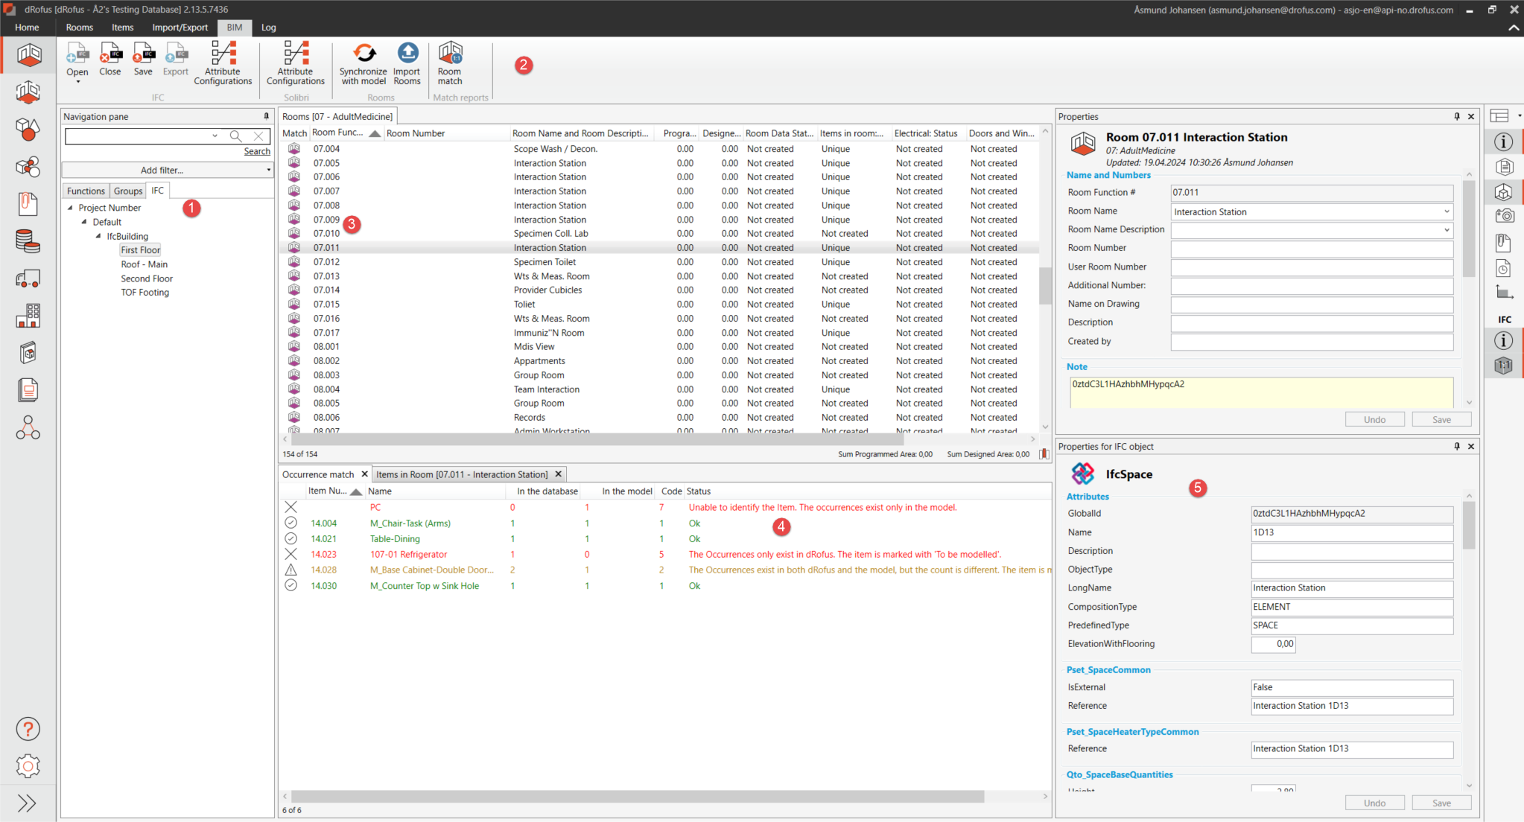Select the Groups navigation tab
The height and width of the screenshot is (822, 1524).
[128, 191]
